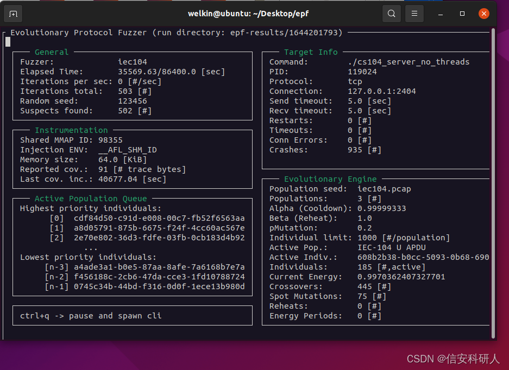This screenshot has height=370, width=509.
Task: Click the PID value 119024
Action: click(x=362, y=72)
